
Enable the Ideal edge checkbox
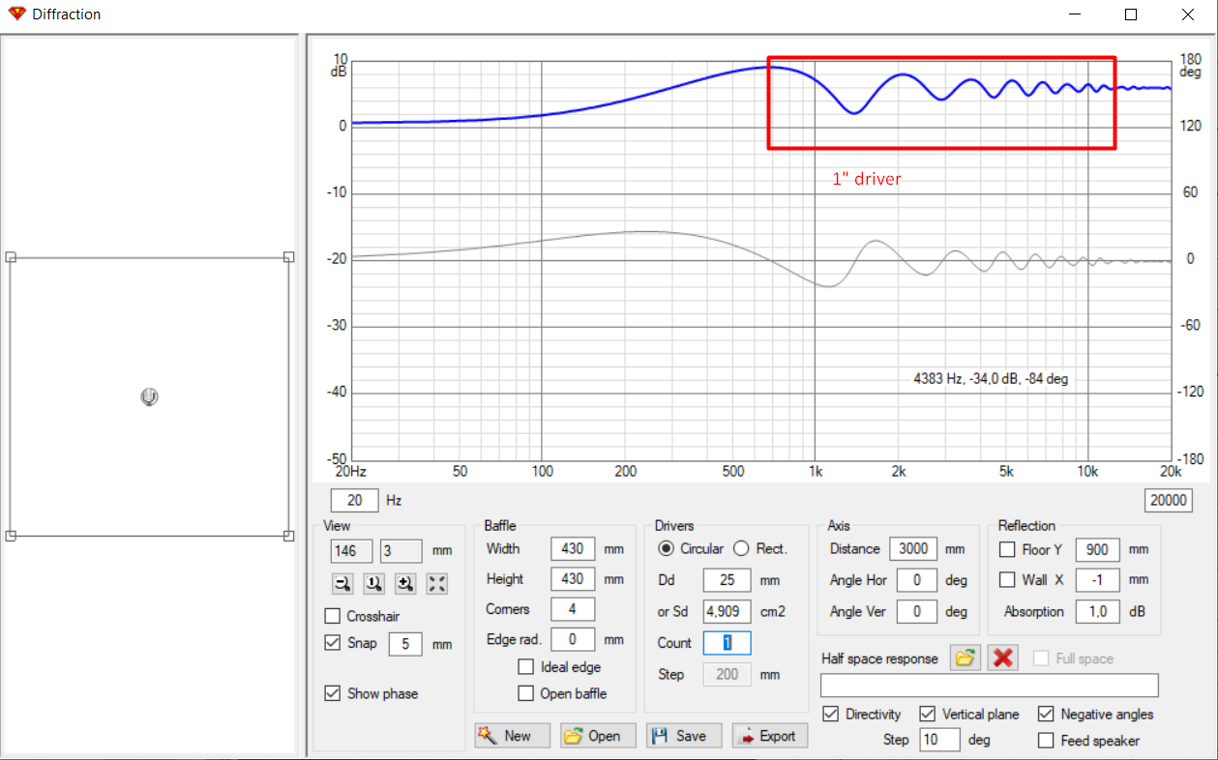[526, 667]
